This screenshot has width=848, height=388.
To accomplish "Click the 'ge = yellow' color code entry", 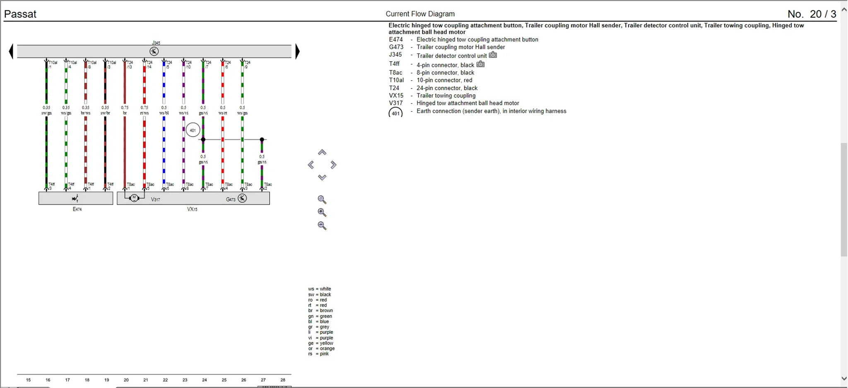I will 321,343.
